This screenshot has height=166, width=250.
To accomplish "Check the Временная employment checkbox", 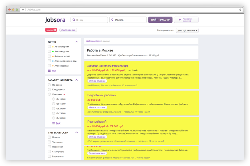I will (x=49, y=156).
